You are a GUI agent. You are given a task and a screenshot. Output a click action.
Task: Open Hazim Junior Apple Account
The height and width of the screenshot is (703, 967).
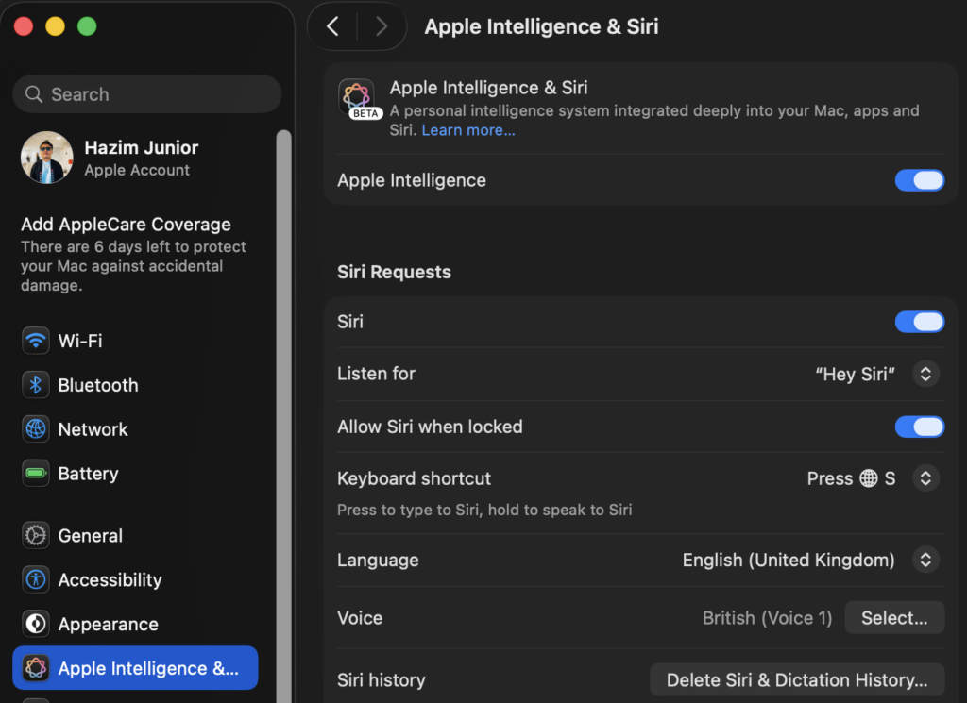[135, 158]
